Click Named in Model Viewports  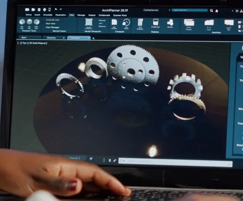pyautogui.click(x=102, y=20)
